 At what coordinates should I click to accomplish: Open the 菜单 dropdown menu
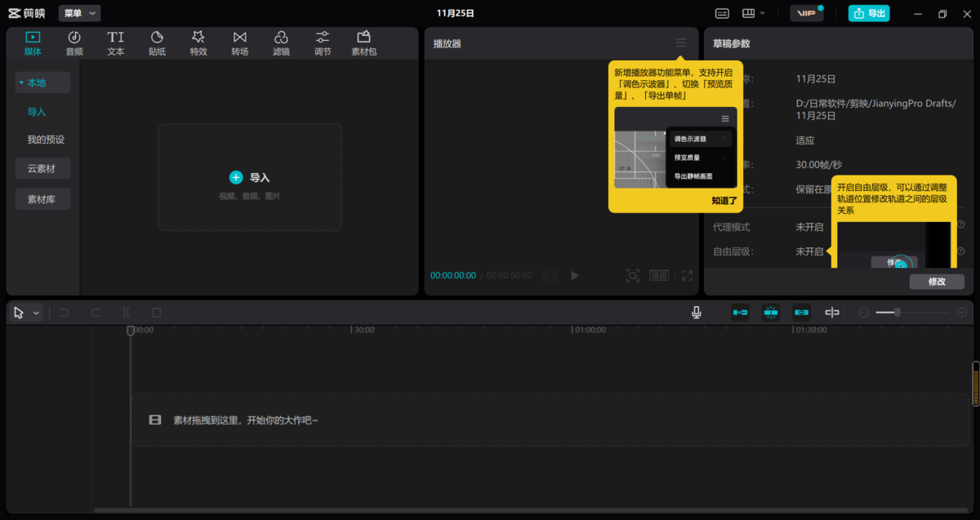(79, 13)
